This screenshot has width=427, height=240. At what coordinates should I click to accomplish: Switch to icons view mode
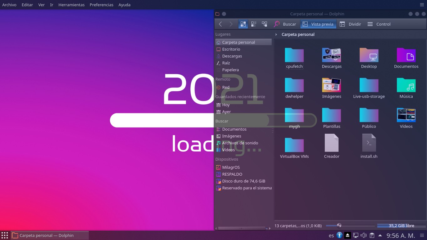click(243, 24)
